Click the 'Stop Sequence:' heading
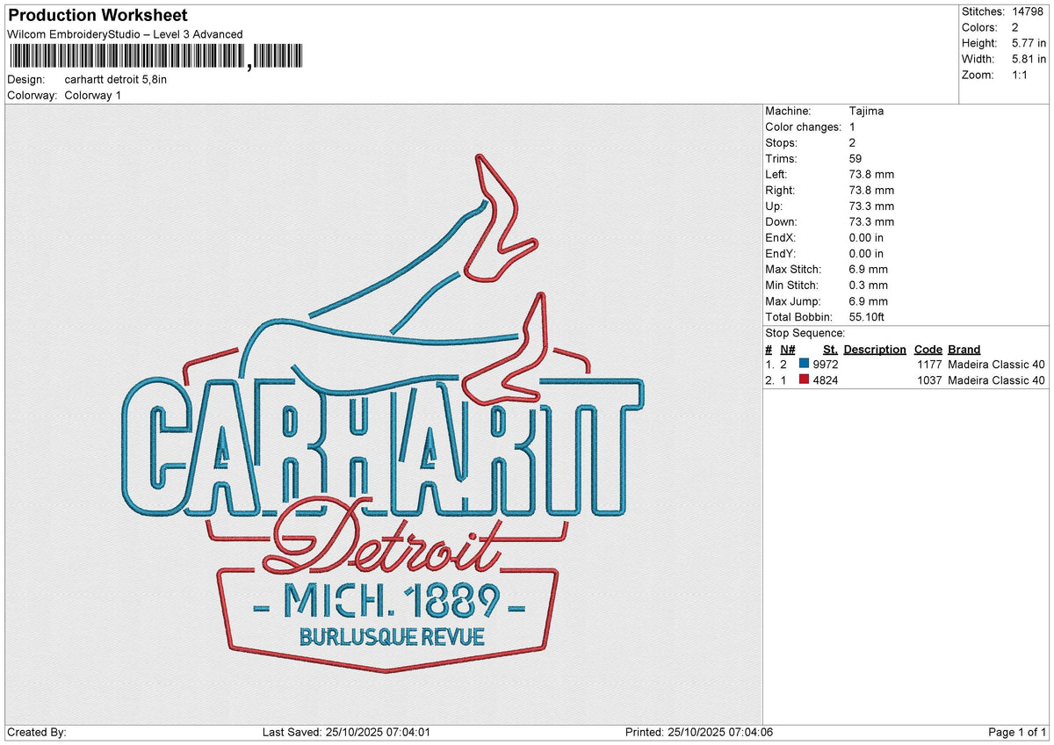The image size is (1054, 745). point(805,333)
